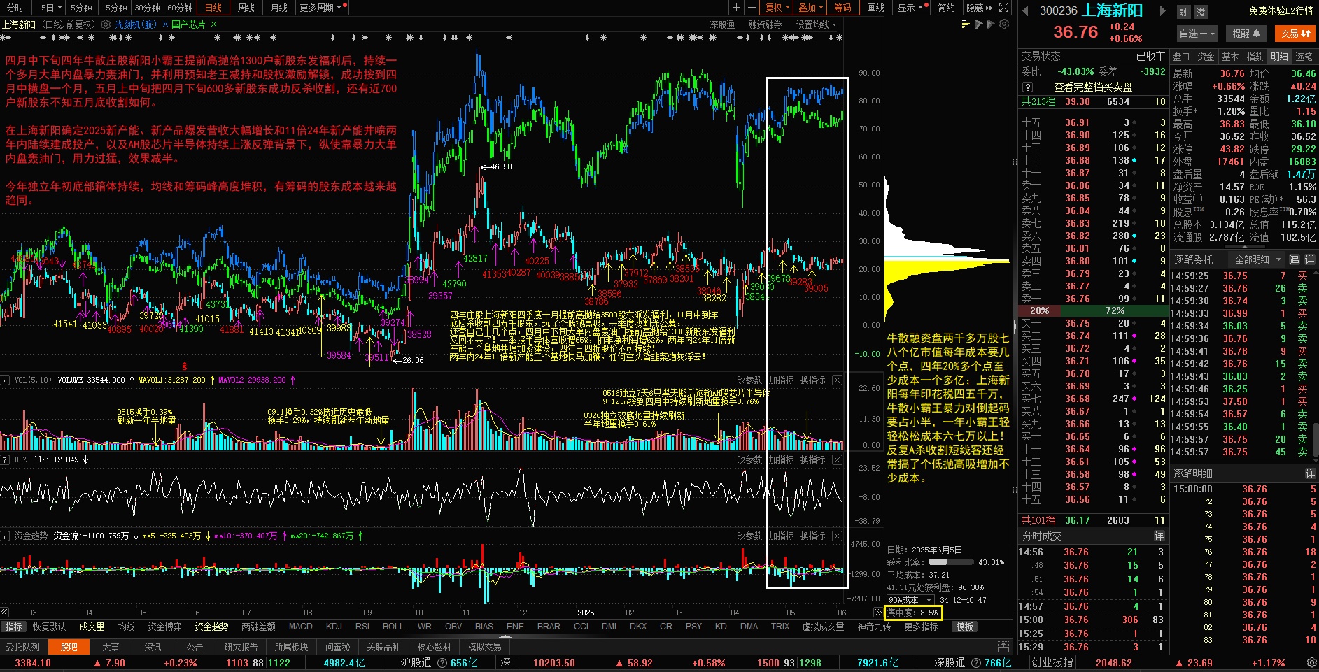Viewport: 1319px width, 672px height.
Task: Close the DDZ indicator panel
Action: click(837, 460)
